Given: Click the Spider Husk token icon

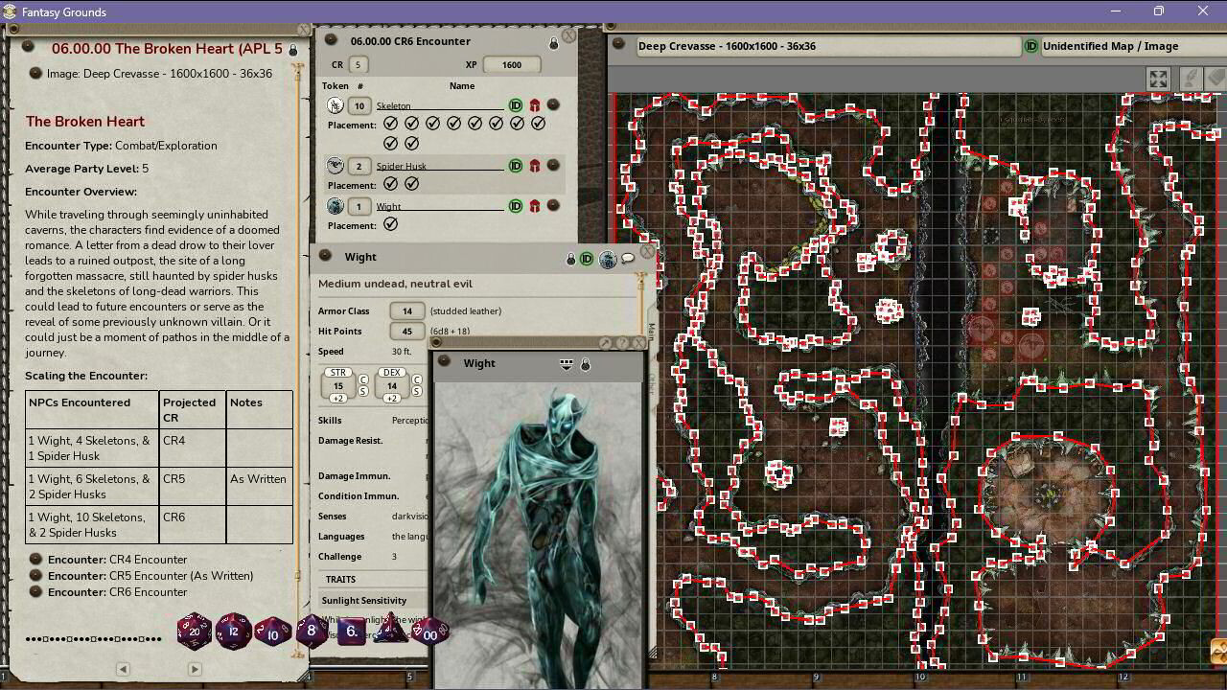Looking at the screenshot, I should (x=335, y=165).
